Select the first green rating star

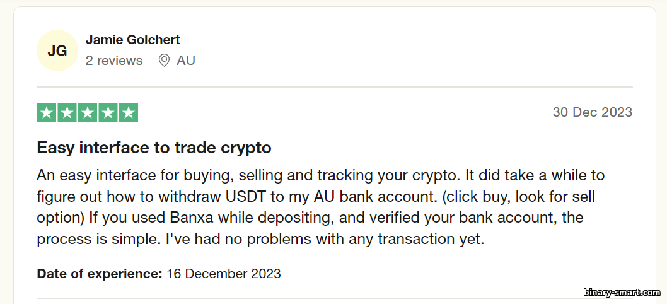click(x=47, y=112)
